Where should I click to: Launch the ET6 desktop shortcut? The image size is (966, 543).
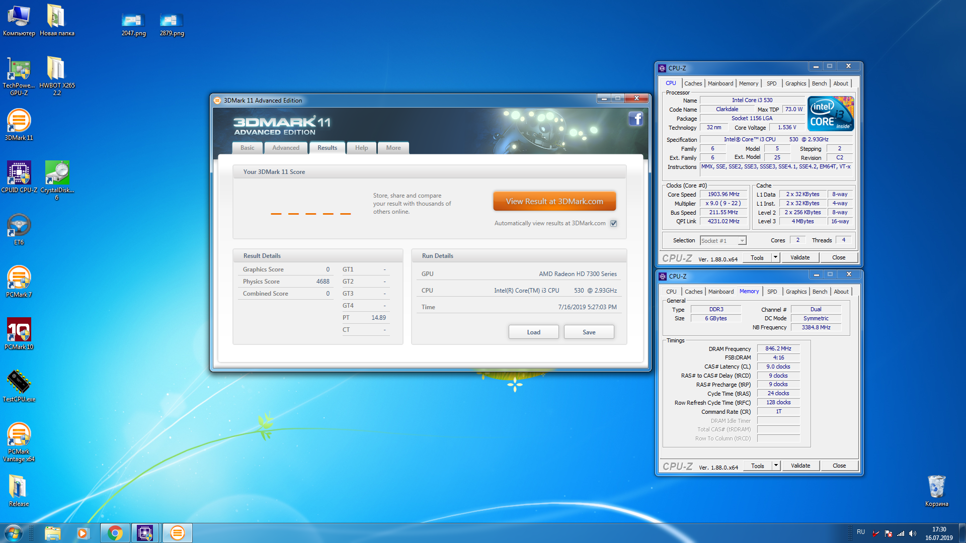(19, 229)
